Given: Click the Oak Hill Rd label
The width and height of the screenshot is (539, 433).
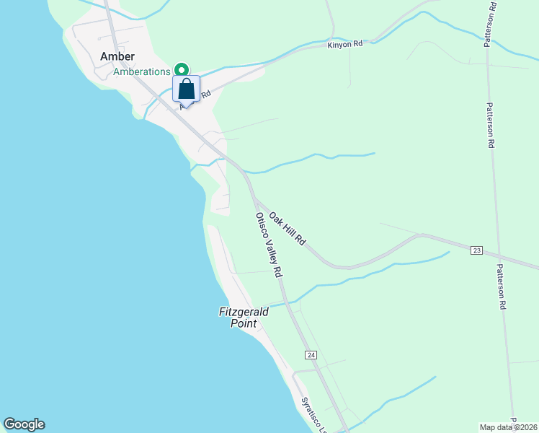Looking at the screenshot, I should coord(288,229).
